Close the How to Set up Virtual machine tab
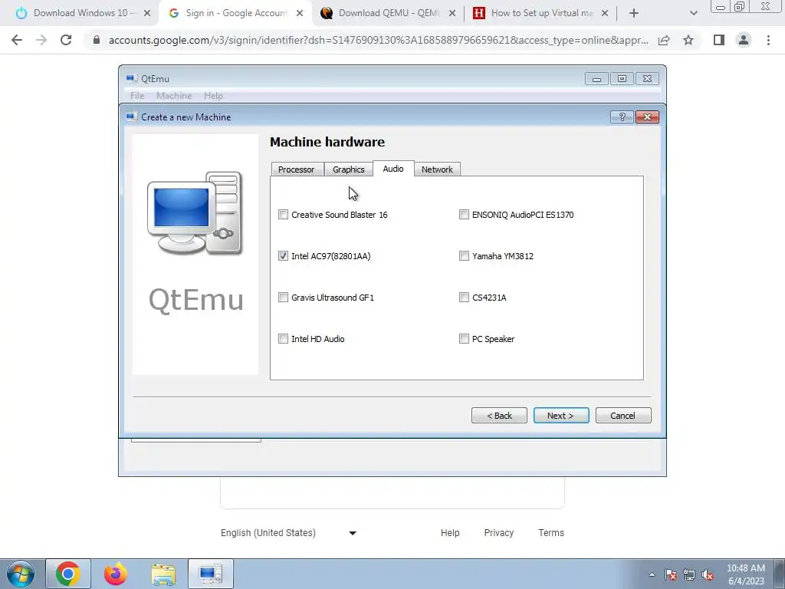785x589 pixels. click(x=605, y=14)
